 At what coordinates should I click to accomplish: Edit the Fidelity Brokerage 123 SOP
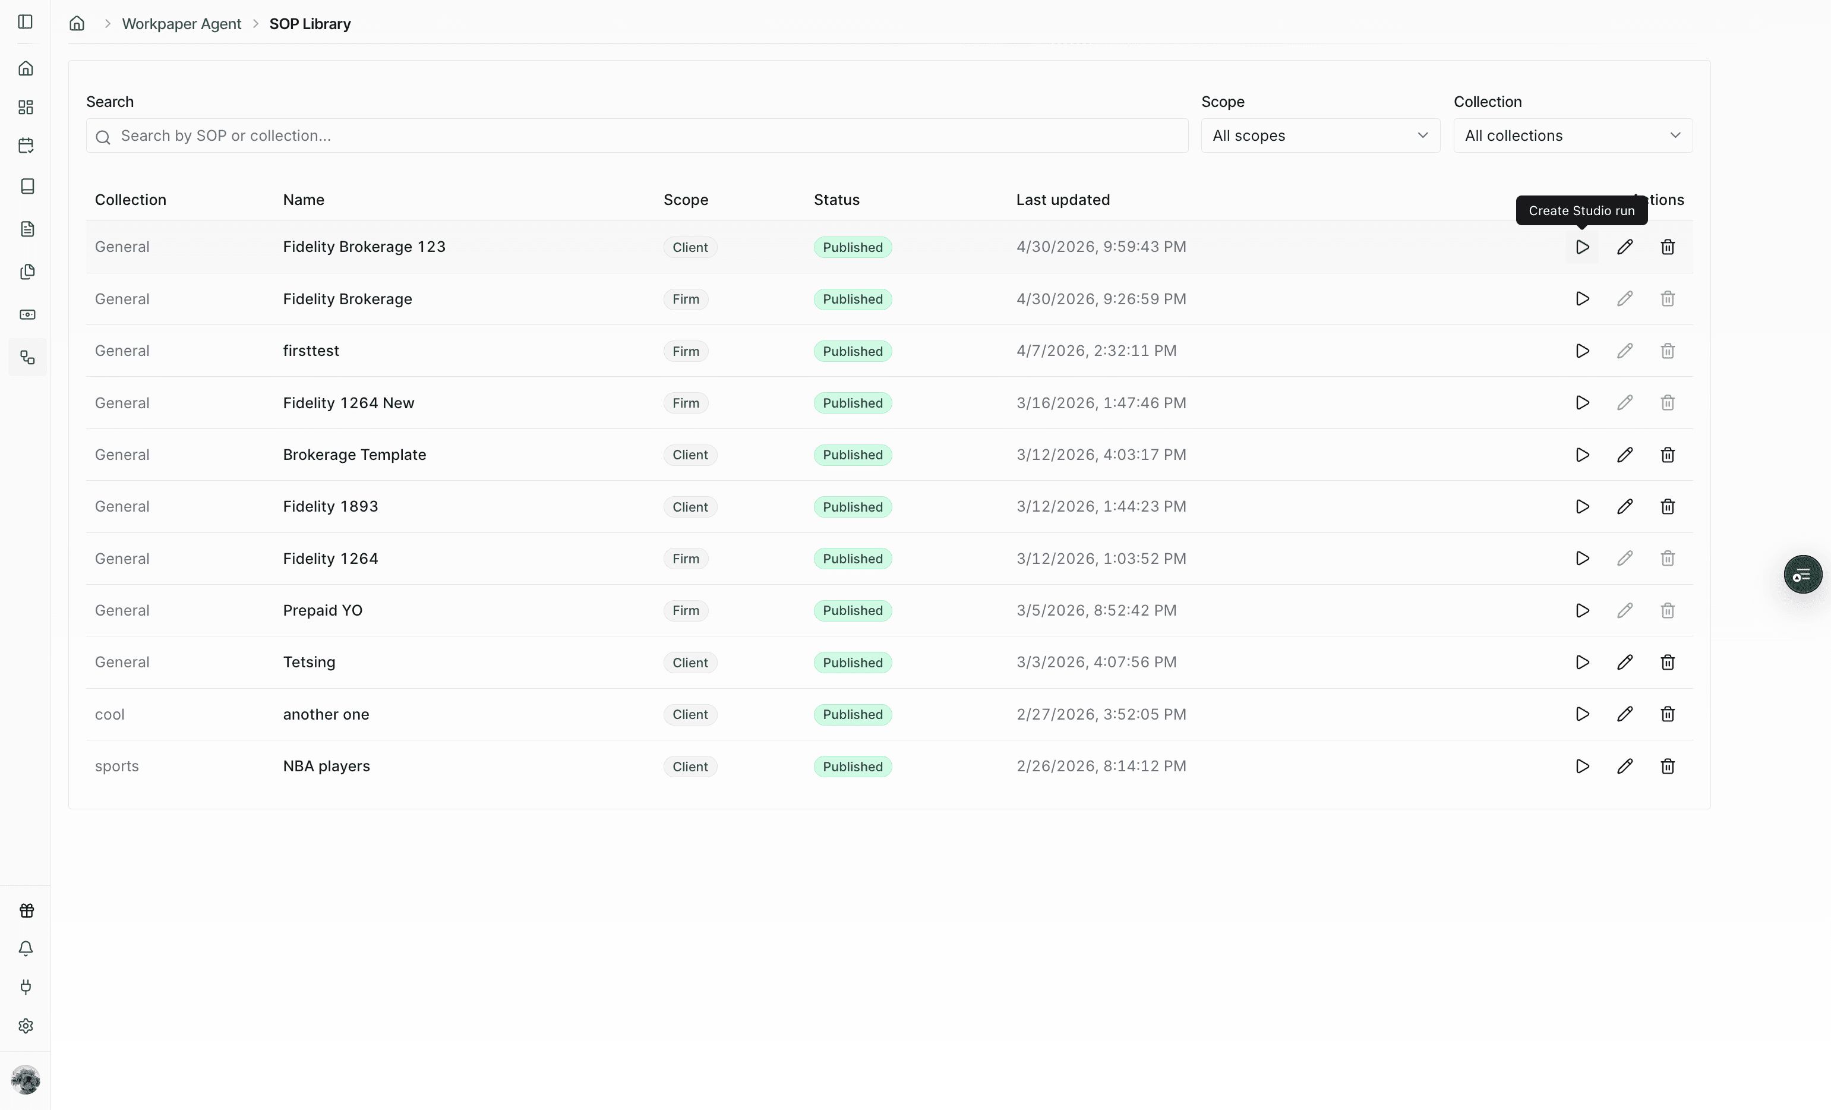click(x=1625, y=247)
